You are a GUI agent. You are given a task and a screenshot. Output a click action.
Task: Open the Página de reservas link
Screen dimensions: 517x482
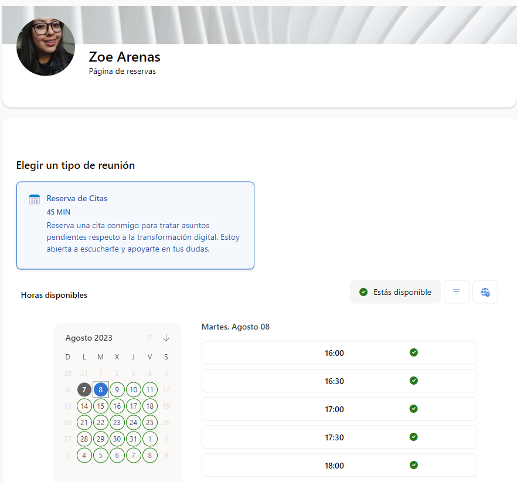[123, 71]
